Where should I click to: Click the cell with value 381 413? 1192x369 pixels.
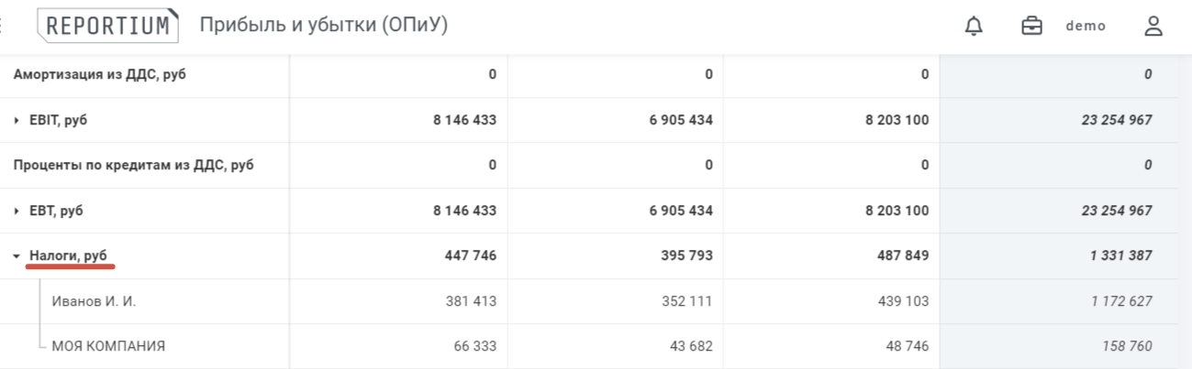(x=471, y=301)
